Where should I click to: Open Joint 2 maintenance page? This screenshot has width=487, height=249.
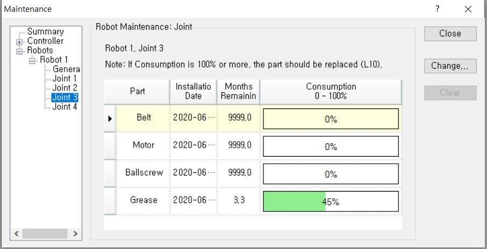click(65, 87)
